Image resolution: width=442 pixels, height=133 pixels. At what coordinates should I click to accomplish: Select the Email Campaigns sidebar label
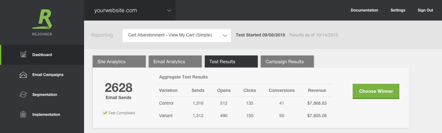(x=48, y=75)
